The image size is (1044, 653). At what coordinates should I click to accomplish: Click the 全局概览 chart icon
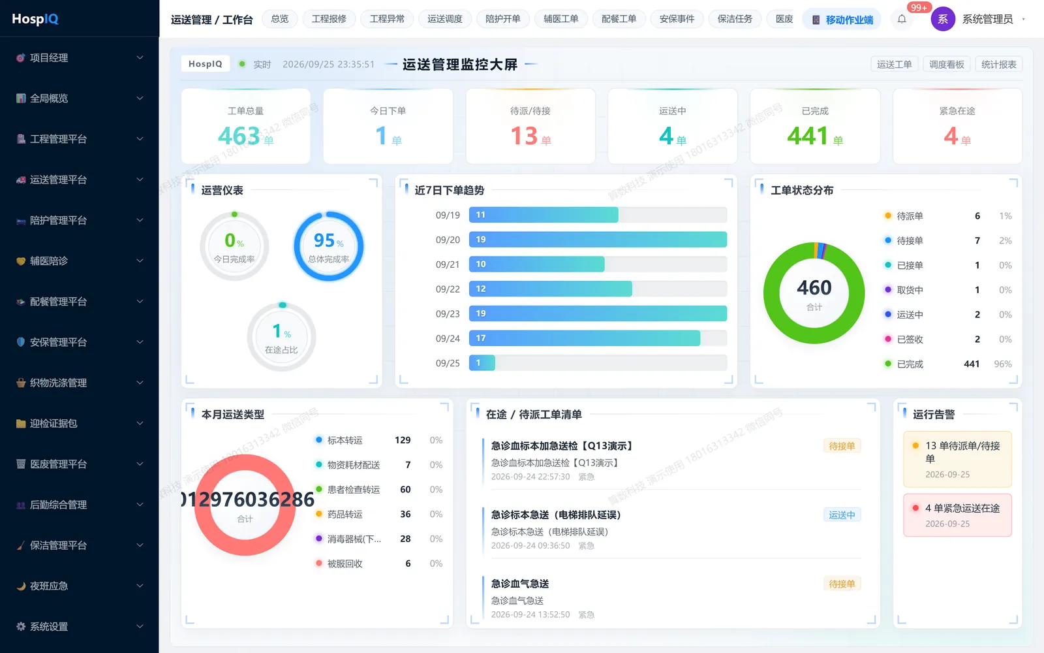point(21,98)
